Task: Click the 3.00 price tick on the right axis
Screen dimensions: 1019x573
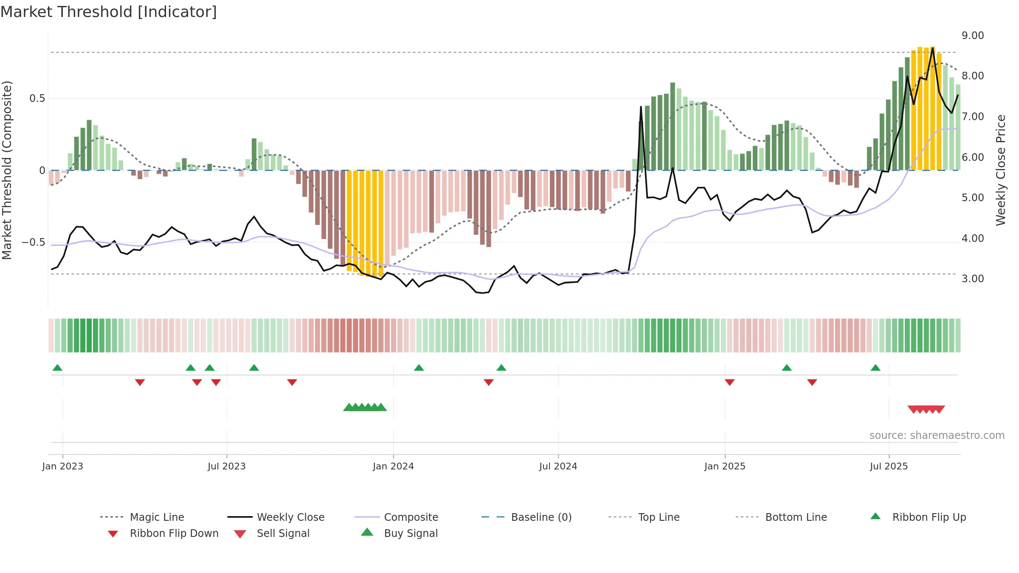Action: point(973,279)
